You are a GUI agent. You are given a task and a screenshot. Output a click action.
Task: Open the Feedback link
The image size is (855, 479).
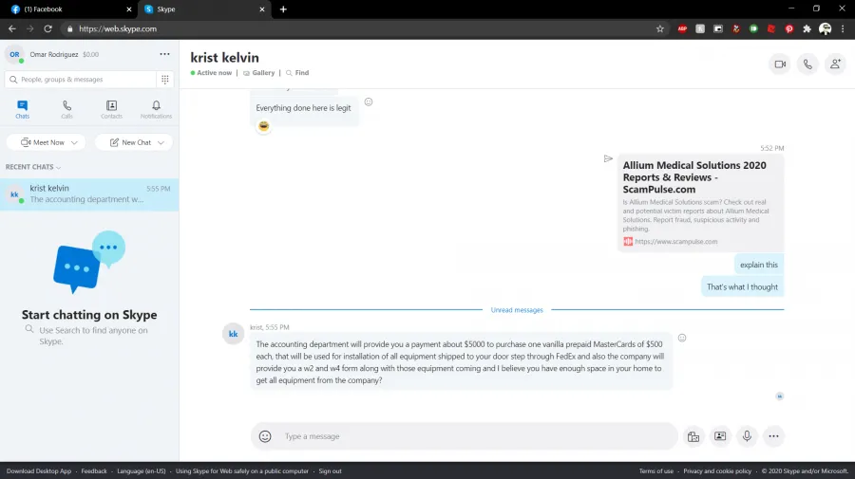[94, 471]
